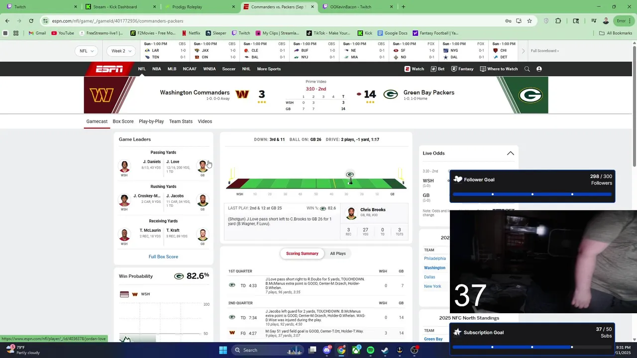Open NCAAF in ESPN navigation
This screenshot has height=358, width=637.
pos(190,69)
